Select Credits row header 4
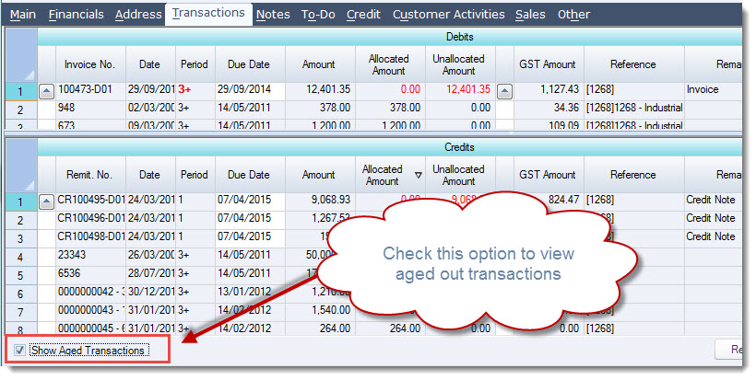This screenshot has width=756, height=380. (20, 257)
